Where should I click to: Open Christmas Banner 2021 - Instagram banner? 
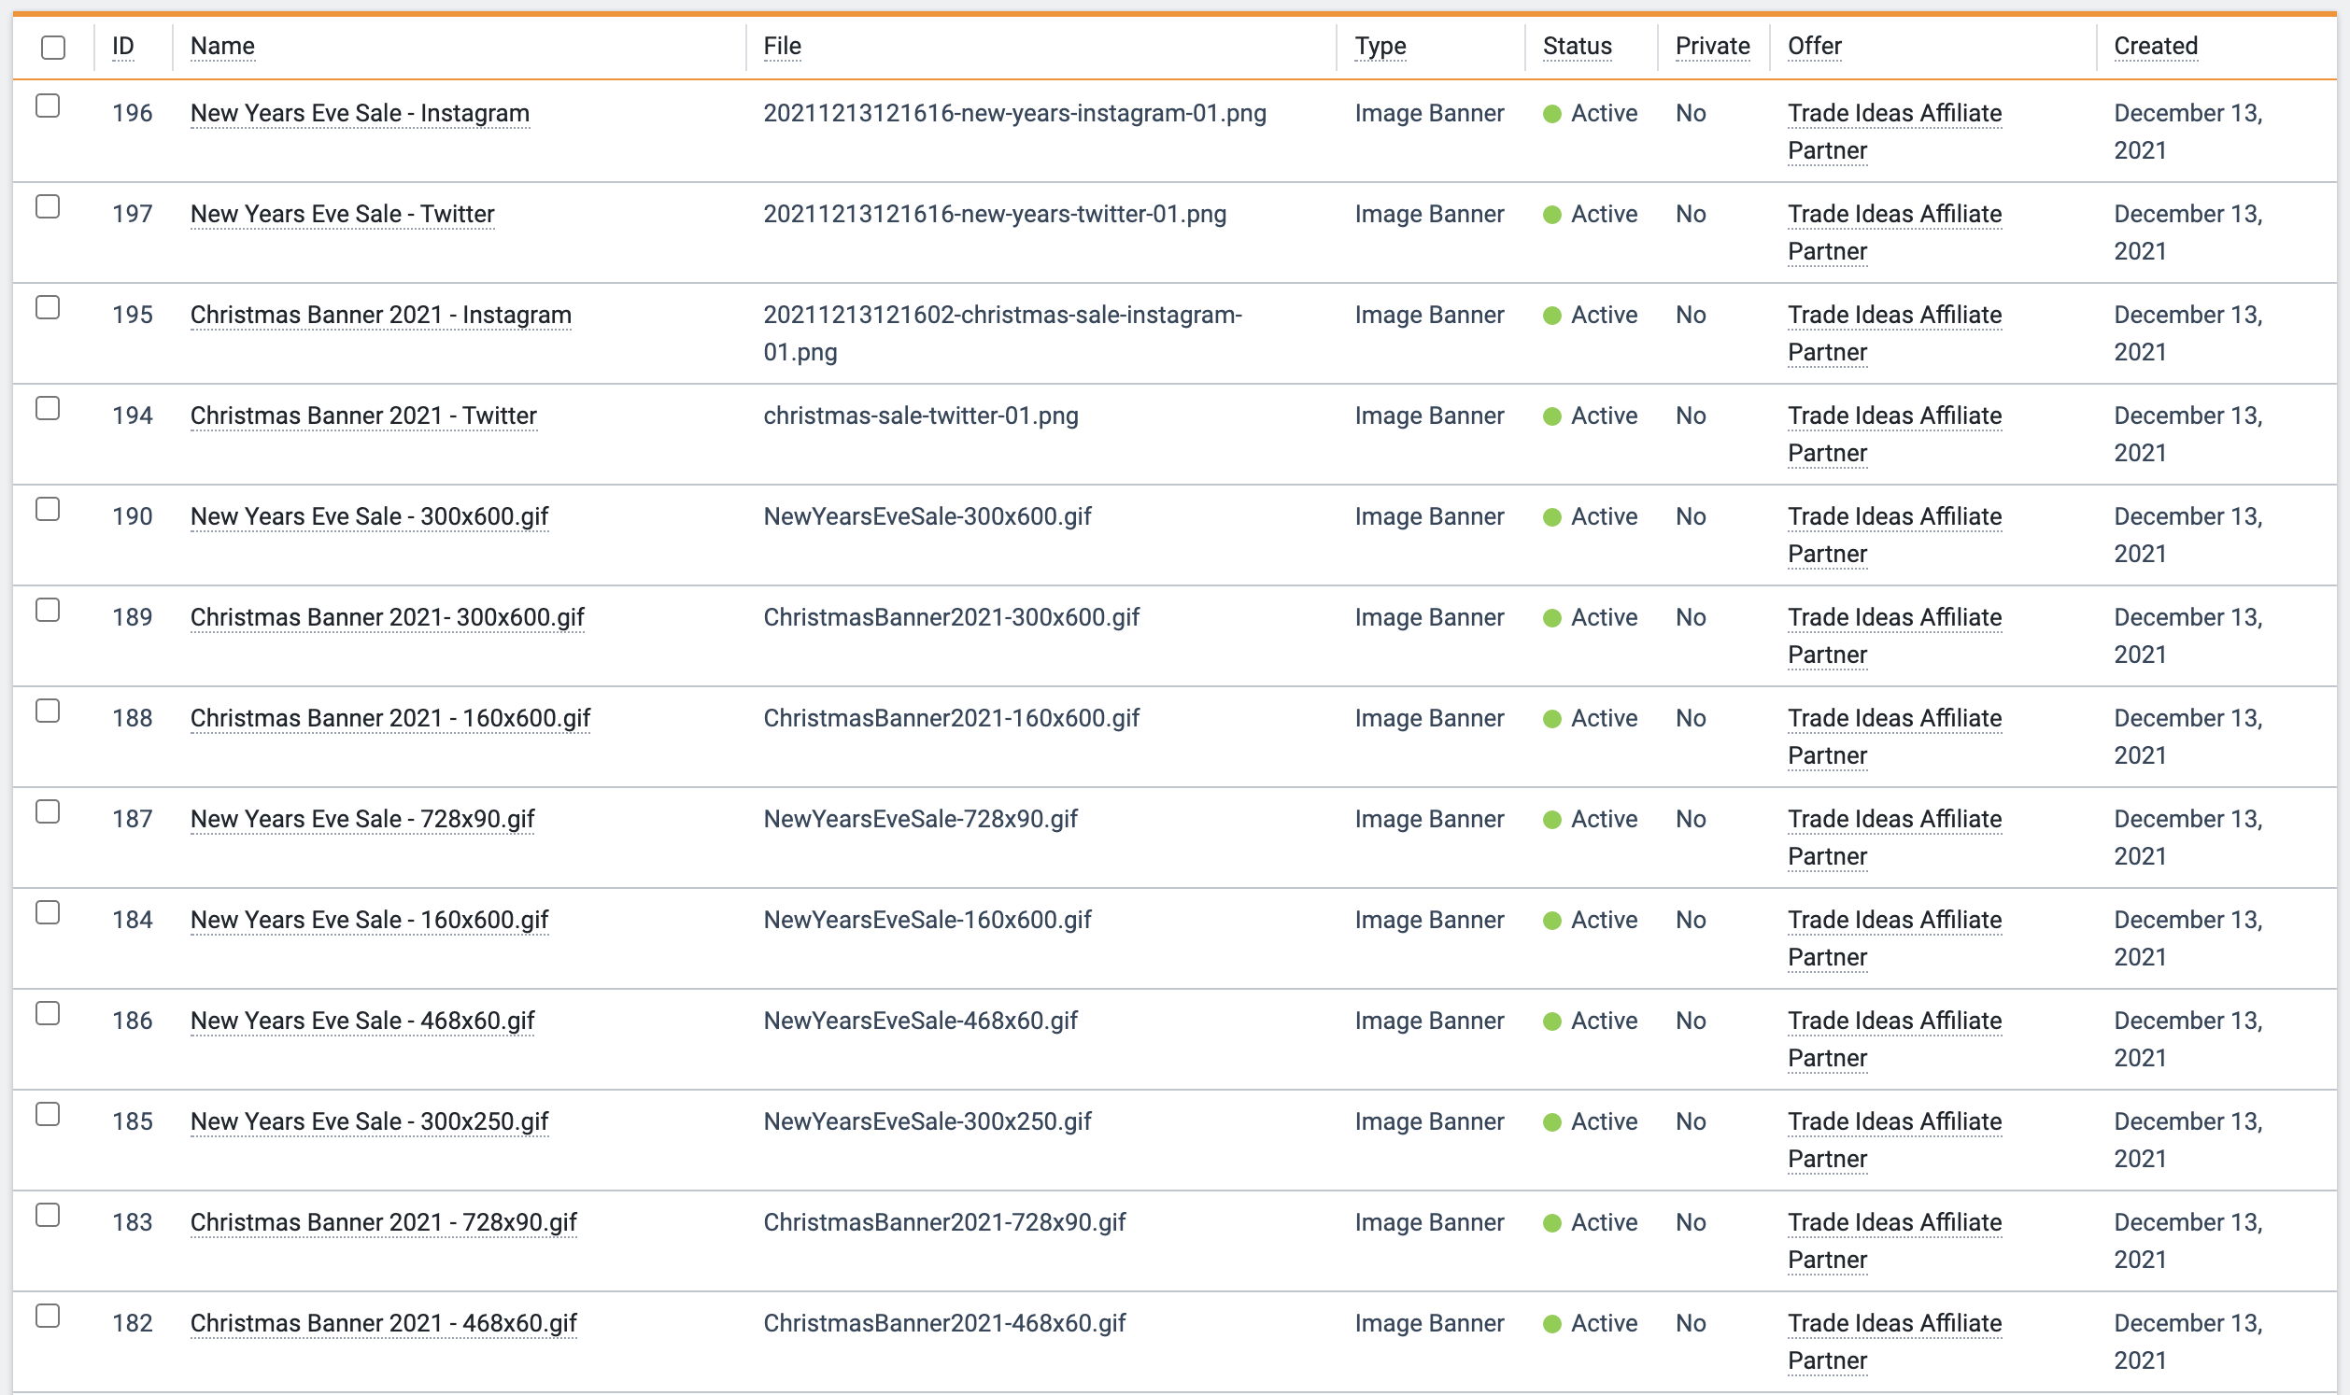coord(381,315)
